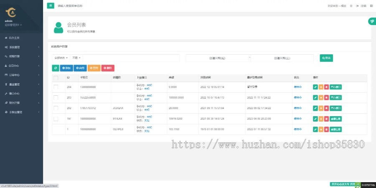Click the blue 添加 add button
This screenshot has width=376, height=188.
tap(66, 68)
